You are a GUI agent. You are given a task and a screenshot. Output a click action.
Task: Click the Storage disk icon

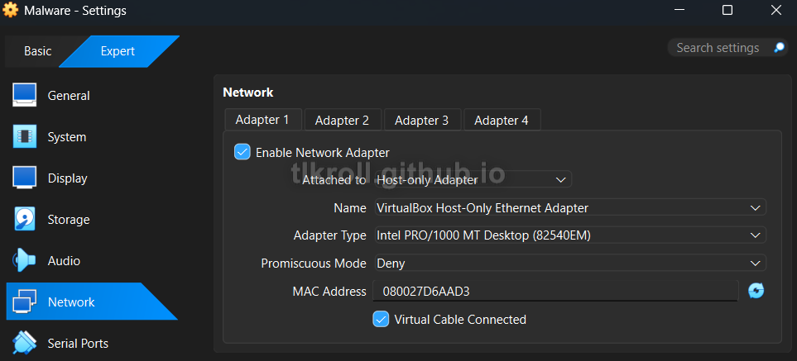pyautogui.click(x=25, y=219)
